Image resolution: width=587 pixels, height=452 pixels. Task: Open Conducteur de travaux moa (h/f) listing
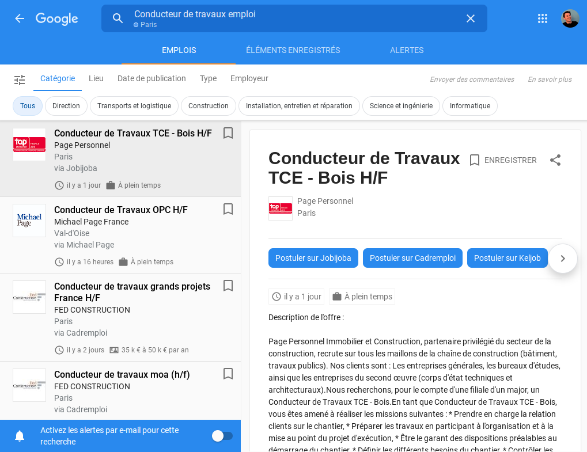122,374
